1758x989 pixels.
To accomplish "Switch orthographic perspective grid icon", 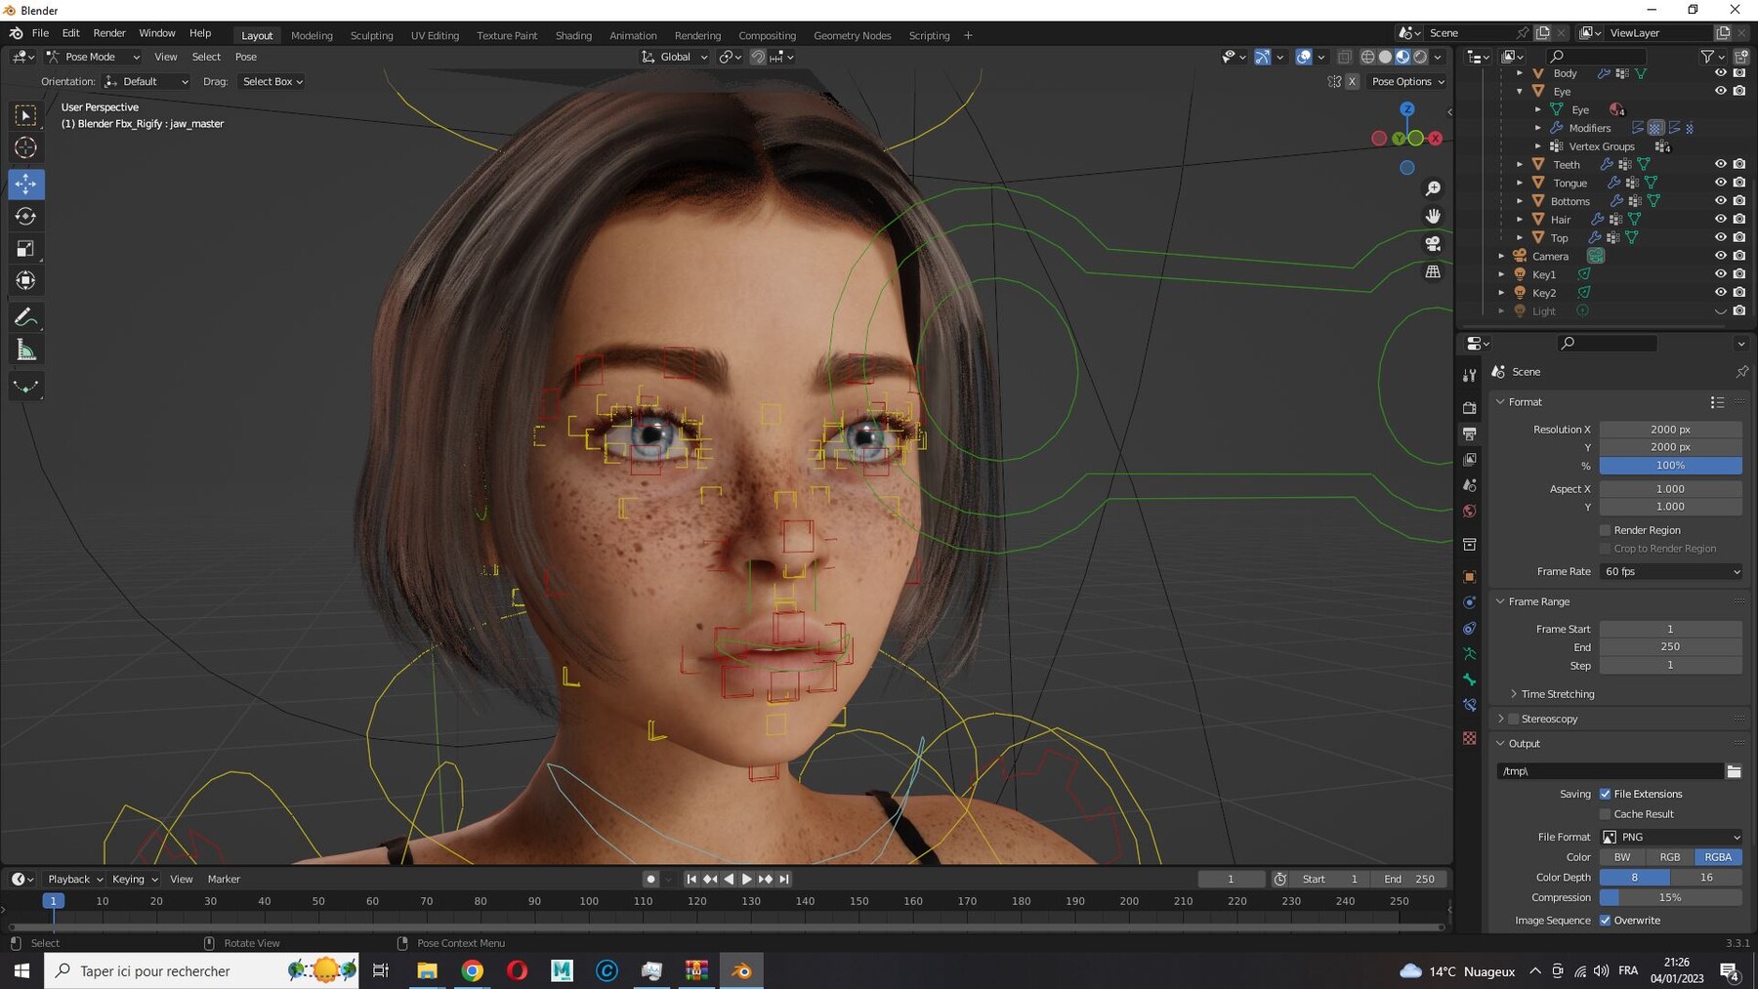I will 1433,271.
